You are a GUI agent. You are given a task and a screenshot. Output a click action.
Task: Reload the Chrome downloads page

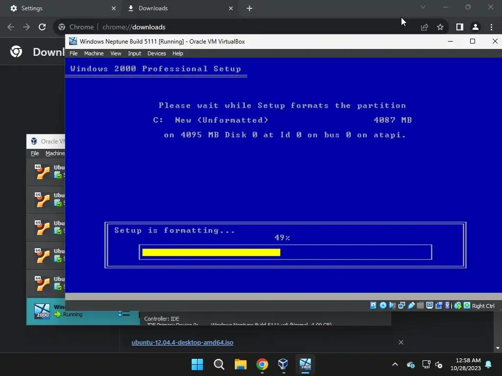(42, 27)
